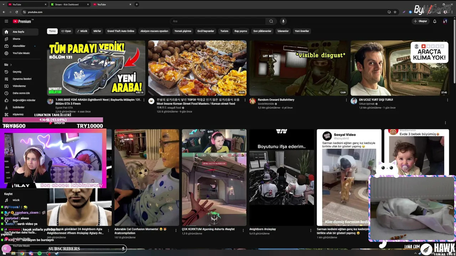Open Orkun Işıtmak channel link
Viewport: 456px width, 256px height.
(x=367, y=104)
